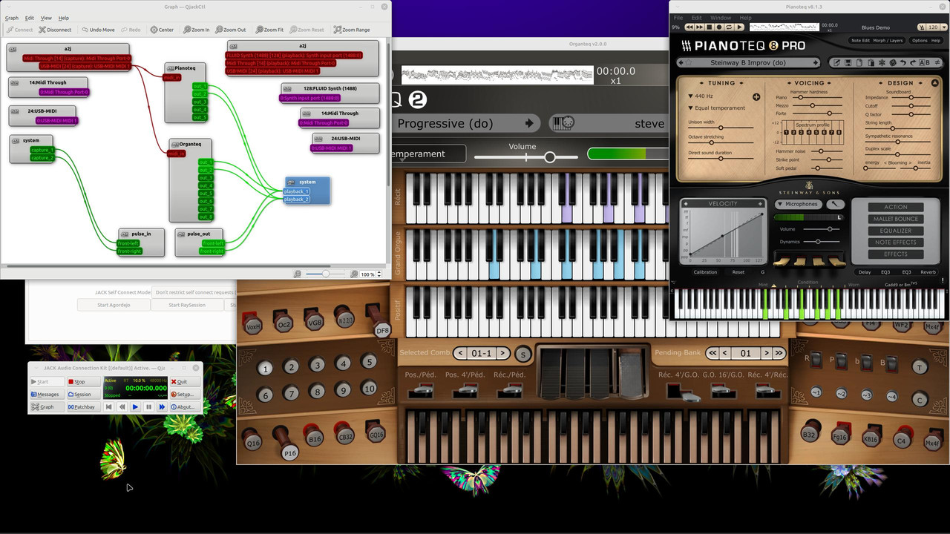The height and width of the screenshot is (534, 950).
Task: Click the record circle in Pianoteq transport
Action: tap(719, 27)
